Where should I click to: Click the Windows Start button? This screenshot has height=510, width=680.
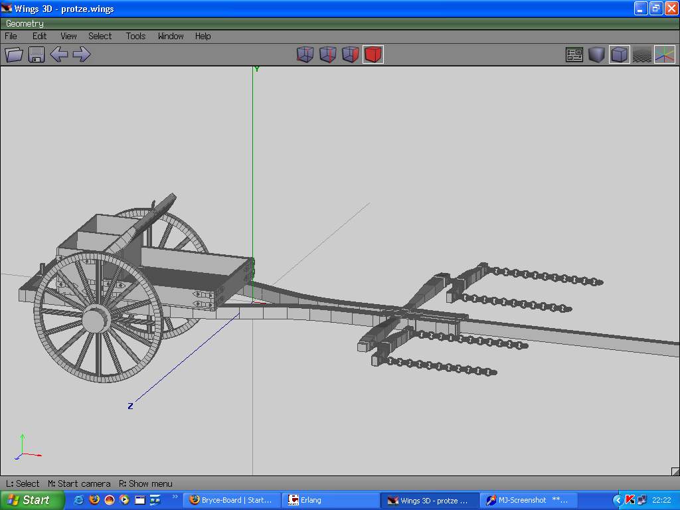[32, 500]
